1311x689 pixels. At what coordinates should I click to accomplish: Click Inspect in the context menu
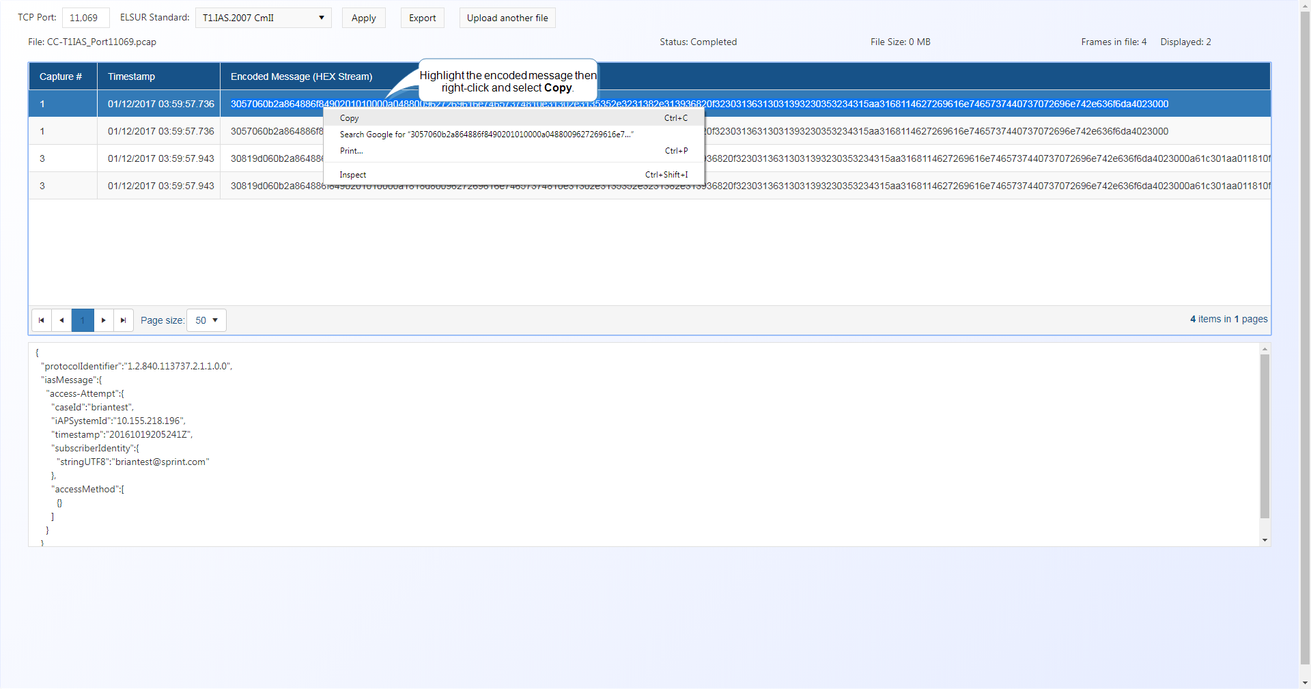353,175
